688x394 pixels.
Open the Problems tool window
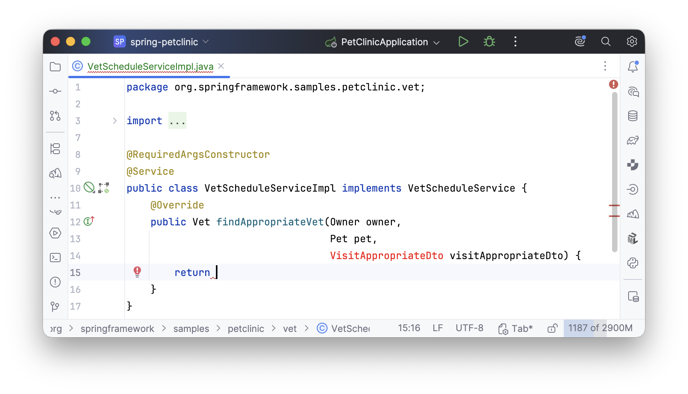(x=55, y=282)
